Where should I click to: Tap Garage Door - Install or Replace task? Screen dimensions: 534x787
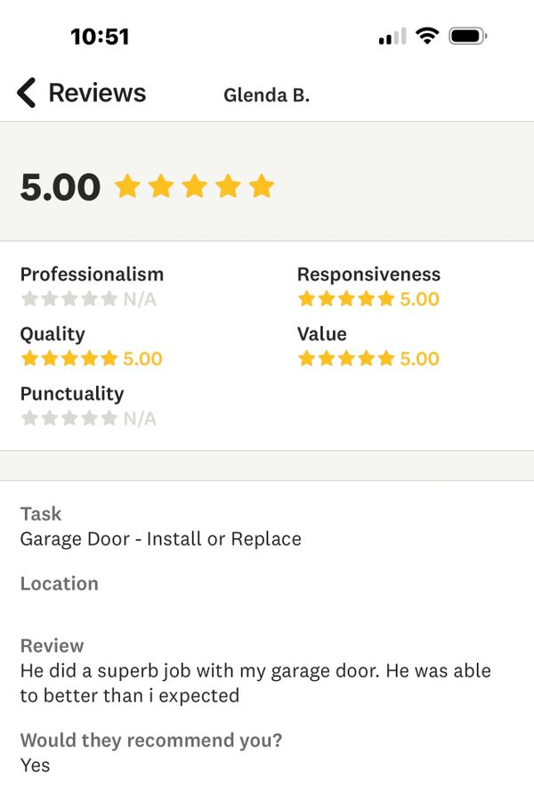click(x=160, y=539)
